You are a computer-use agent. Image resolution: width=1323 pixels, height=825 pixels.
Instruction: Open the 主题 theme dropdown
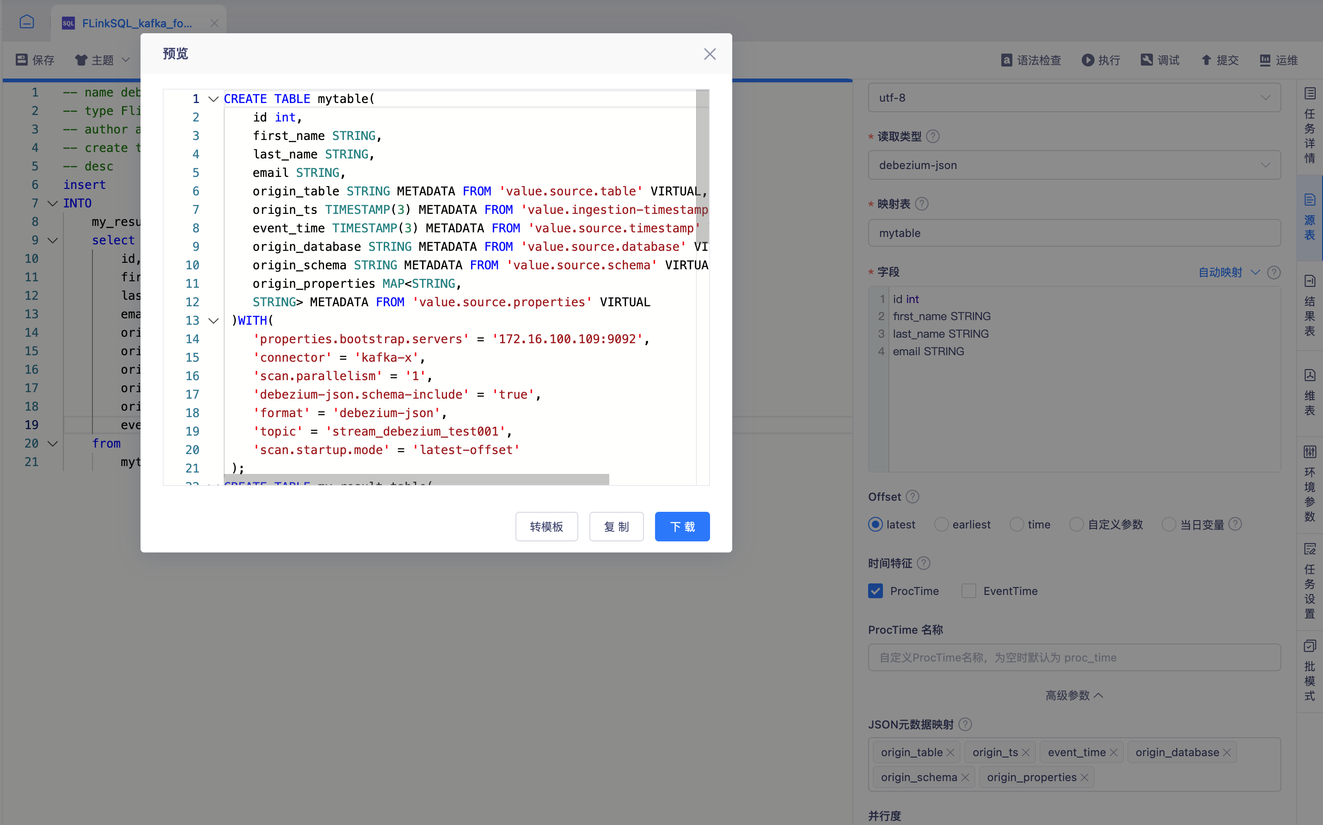(103, 60)
